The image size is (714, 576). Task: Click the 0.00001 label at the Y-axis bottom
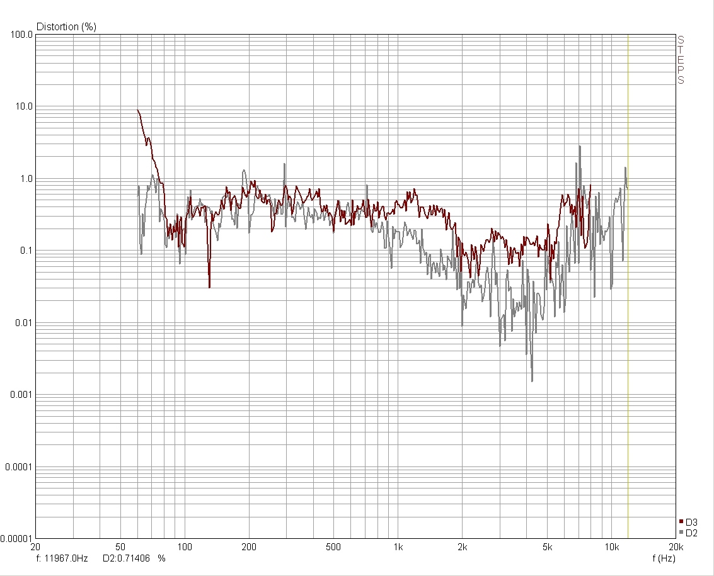point(18,539)
